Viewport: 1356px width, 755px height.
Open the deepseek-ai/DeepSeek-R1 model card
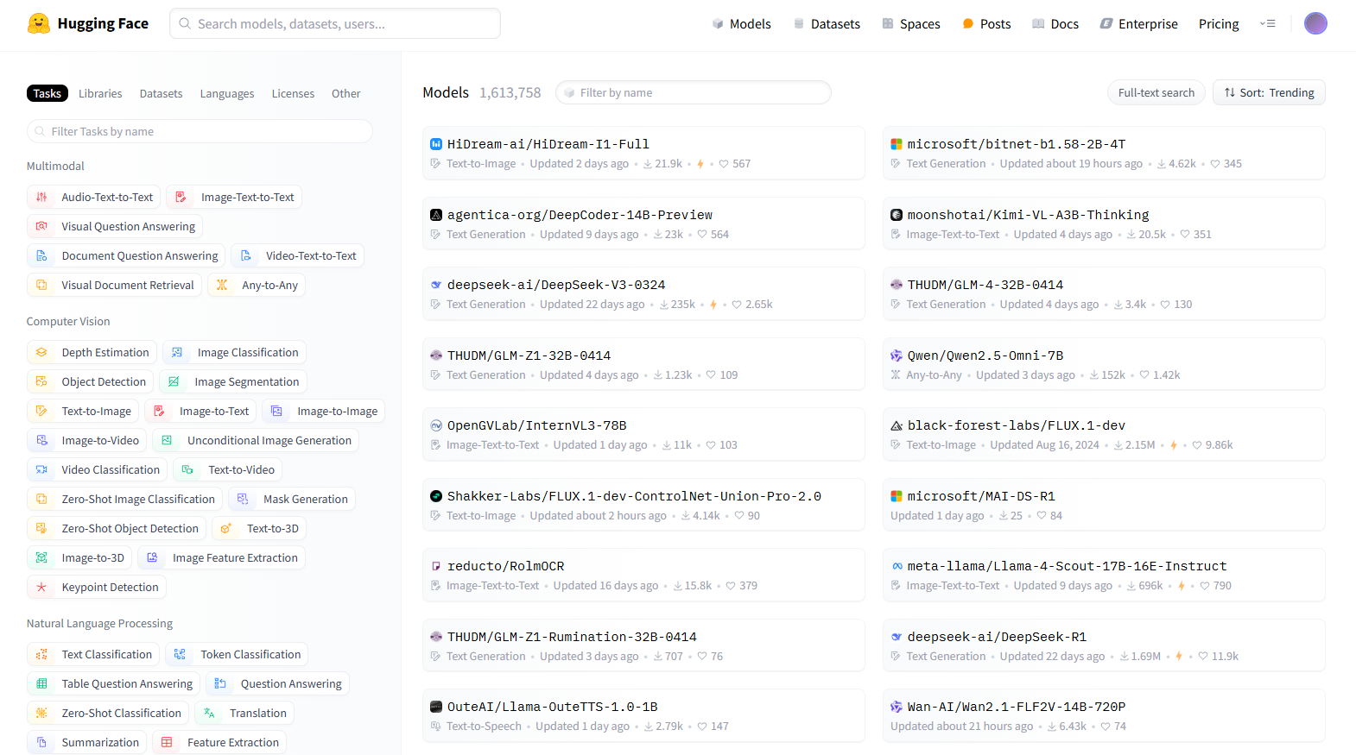[1104, 645]
